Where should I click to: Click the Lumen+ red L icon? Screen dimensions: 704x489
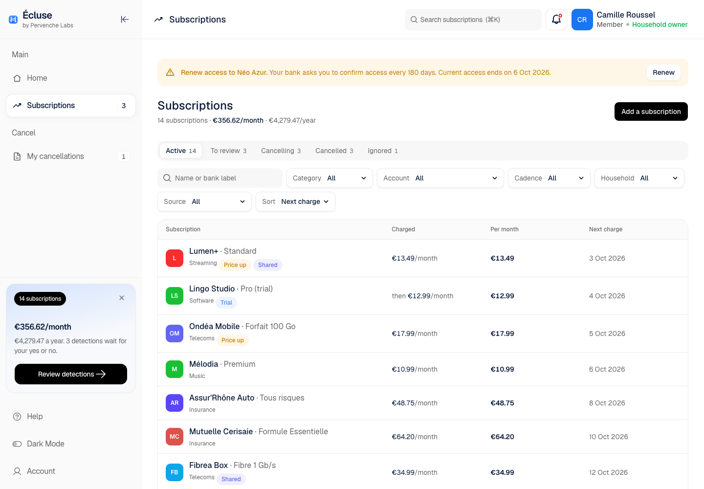pyautogui.click(x=175, y=258)
